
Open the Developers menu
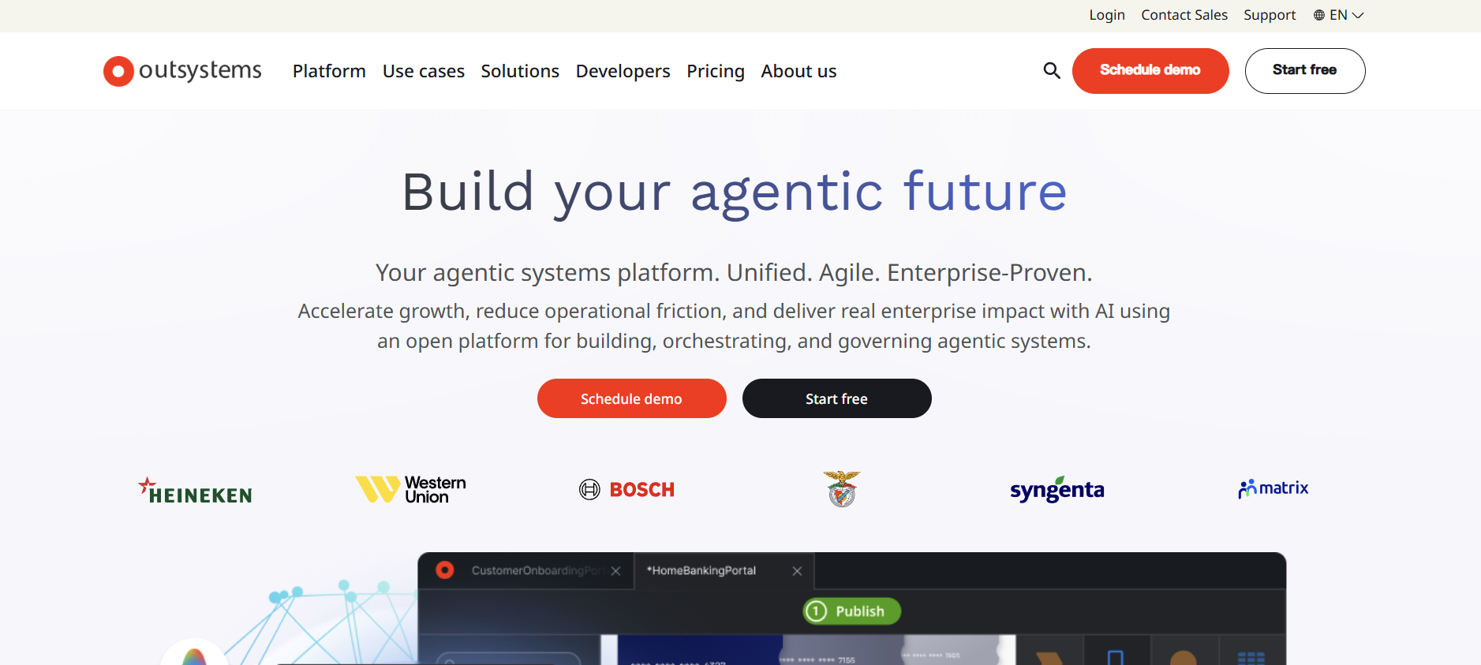(623, 71)
